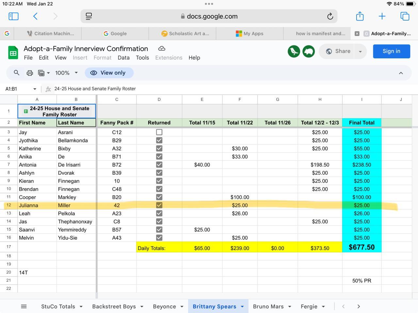Switch to the Bruno Mars sheet tab
Image resolution: width=418 pixels, height=313 pixels.
point(268,306)
